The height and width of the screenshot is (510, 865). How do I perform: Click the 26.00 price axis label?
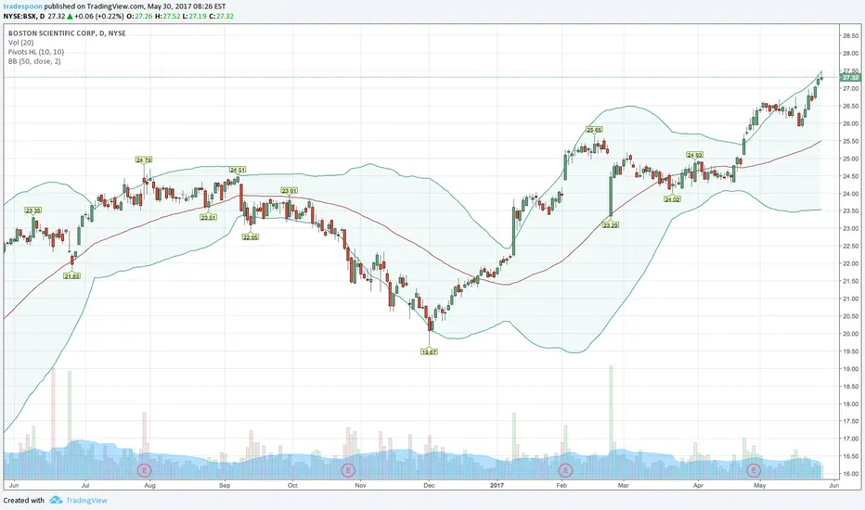coord(850,123)
